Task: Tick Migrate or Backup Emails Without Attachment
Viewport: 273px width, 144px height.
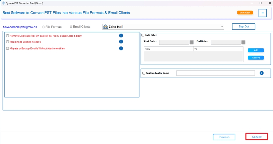Action: coord(7,48)
